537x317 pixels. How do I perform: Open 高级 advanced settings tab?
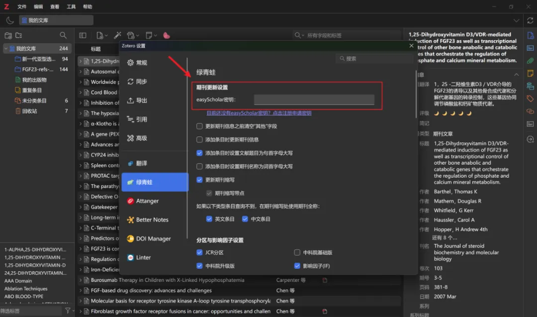point(155,138)
